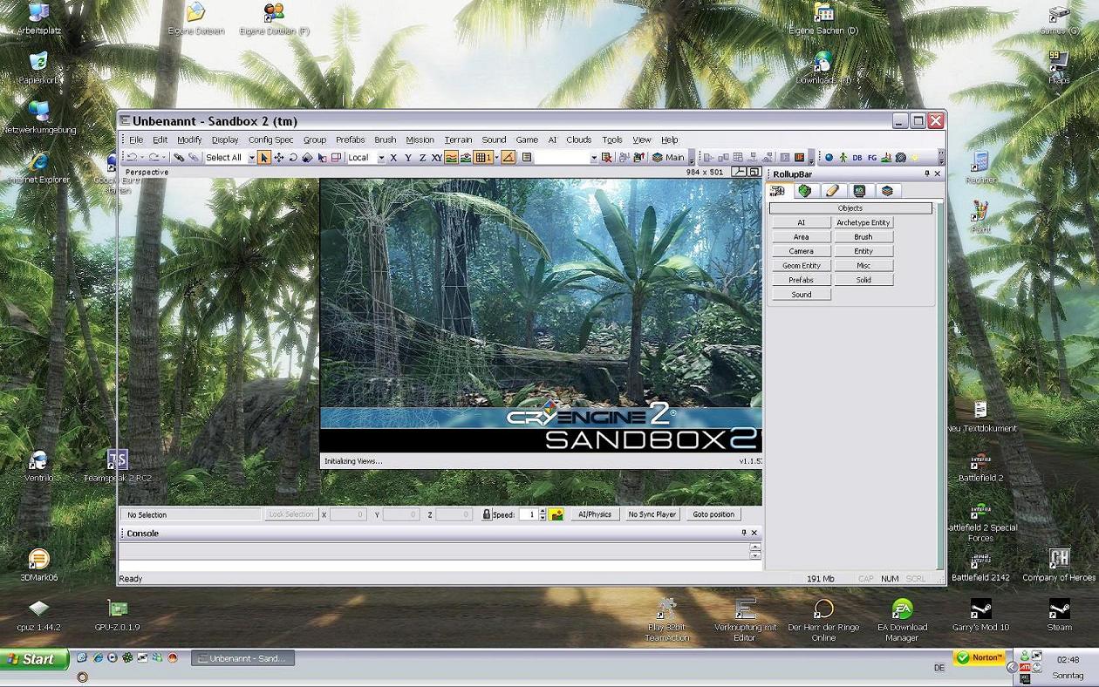Image resolution: width=1099 pixels, height=687 pixels.
Task: Expand the Select All filter dropdown
Action: click(x=251, y=158)
